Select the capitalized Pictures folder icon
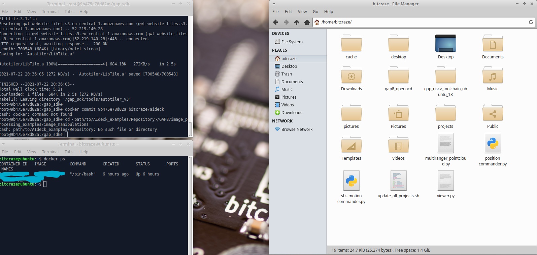537x255 pixels. pyautogui.click(x=398, y=113)
